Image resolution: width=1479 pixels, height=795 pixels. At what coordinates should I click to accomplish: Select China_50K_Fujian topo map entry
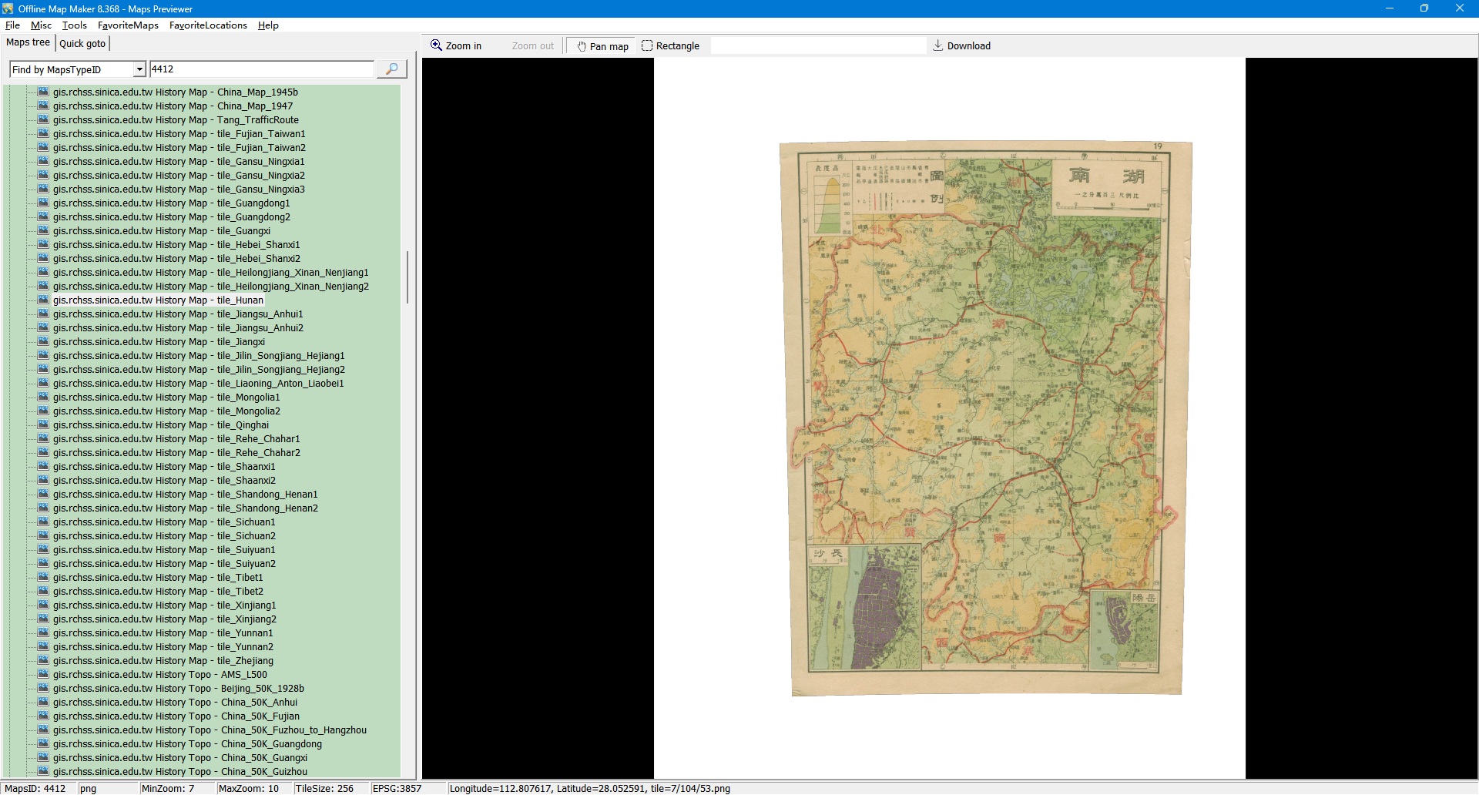[176, 716]
